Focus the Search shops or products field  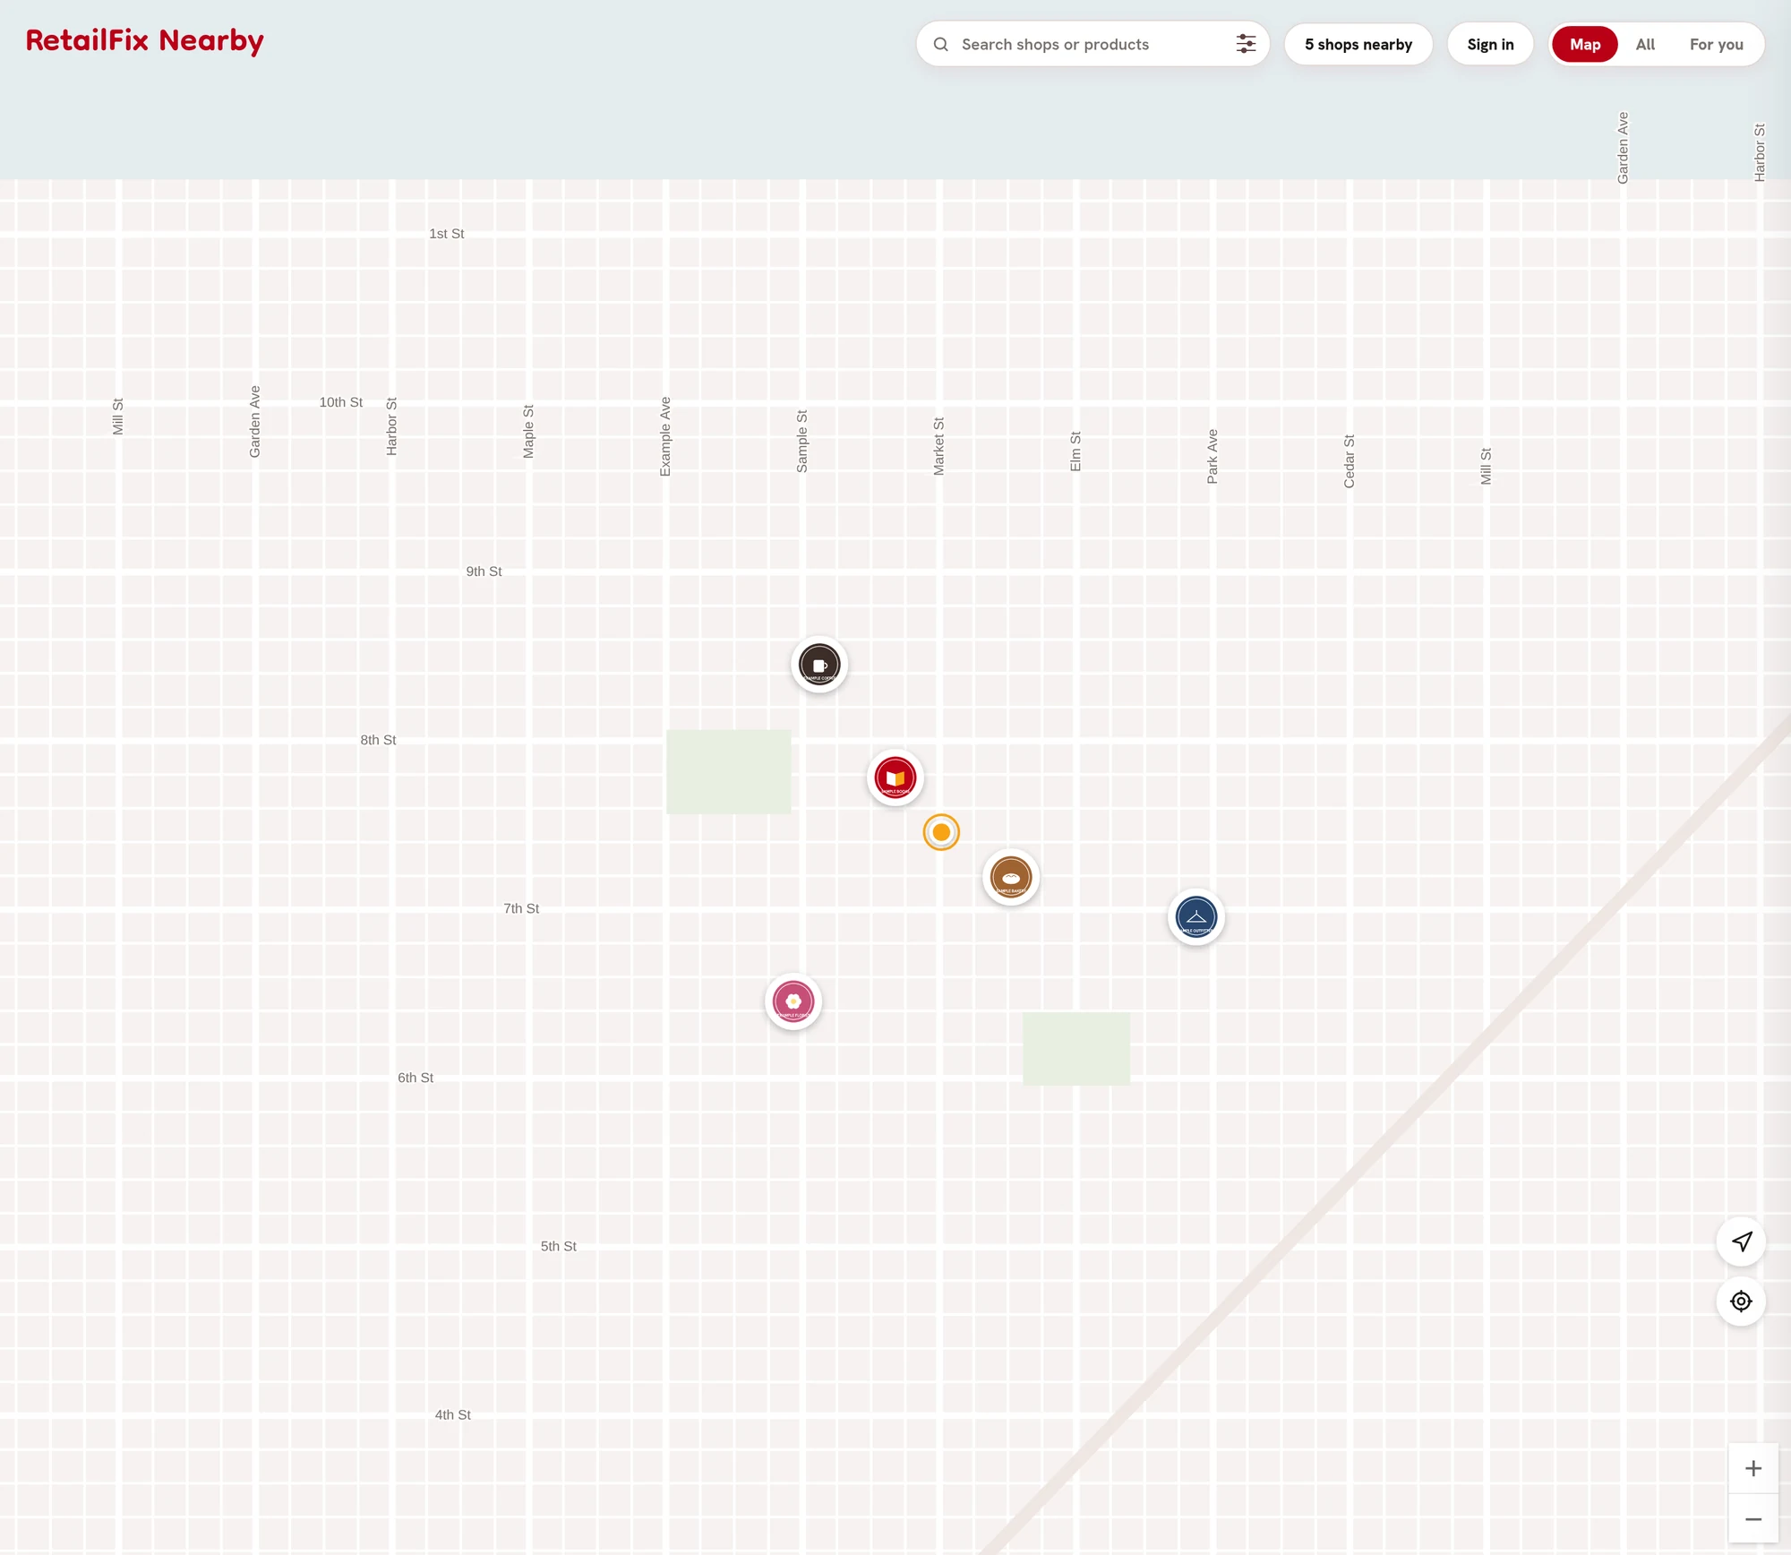pyautogui.click(x=1093, y=44)
